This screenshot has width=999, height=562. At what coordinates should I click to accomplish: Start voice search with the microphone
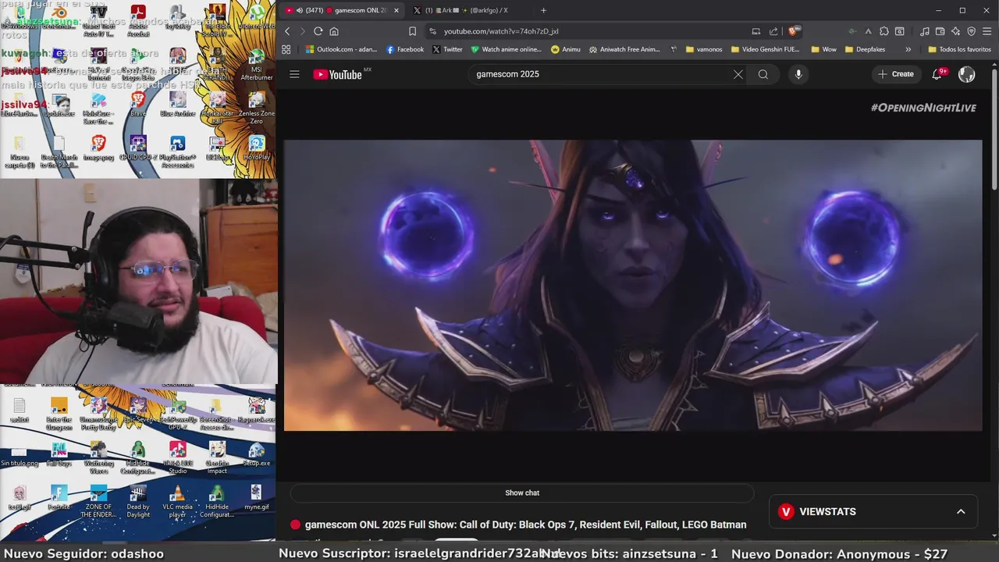[798, 74]
